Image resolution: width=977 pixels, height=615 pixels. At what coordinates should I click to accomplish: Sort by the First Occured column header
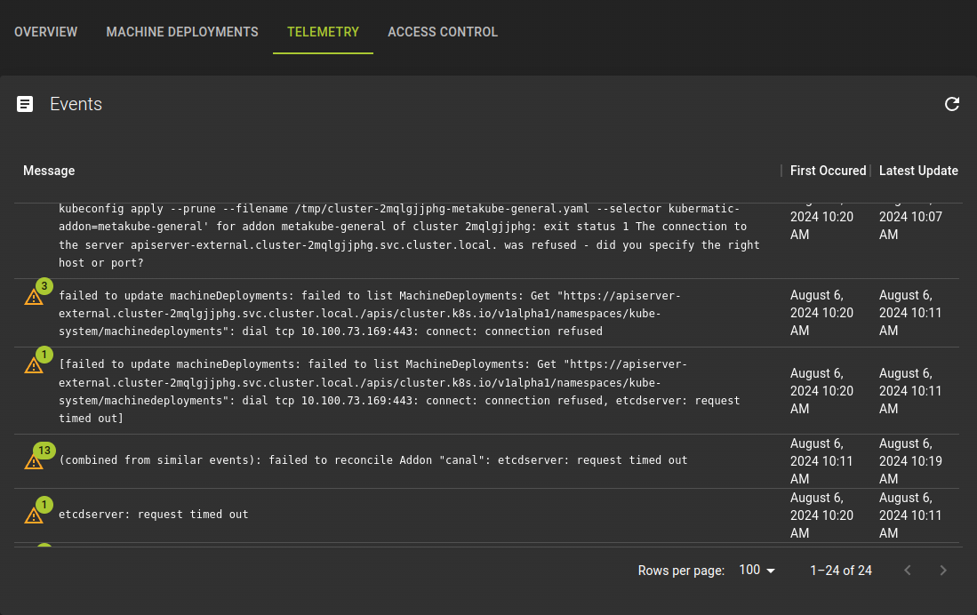(828, 170)
